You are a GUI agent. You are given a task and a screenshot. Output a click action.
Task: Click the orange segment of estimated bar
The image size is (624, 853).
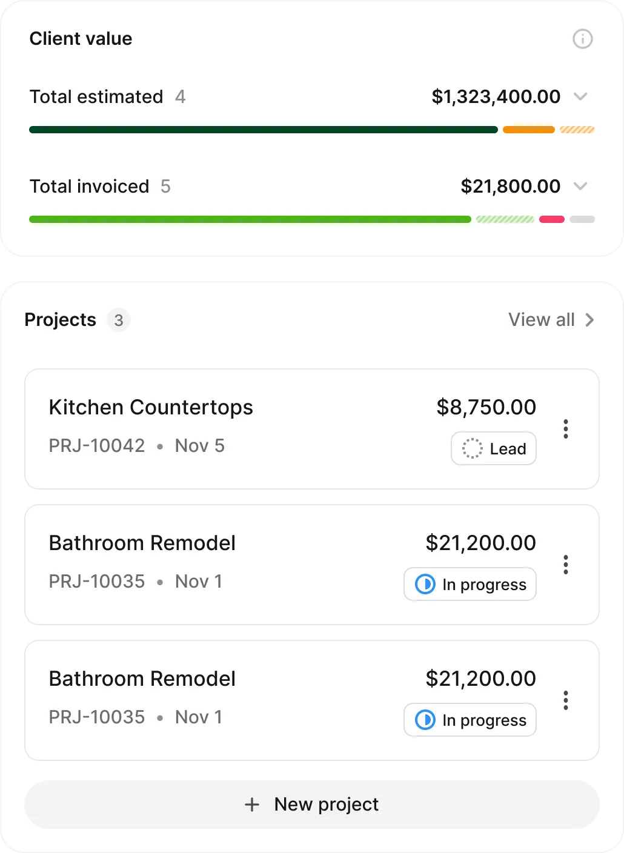528,130
